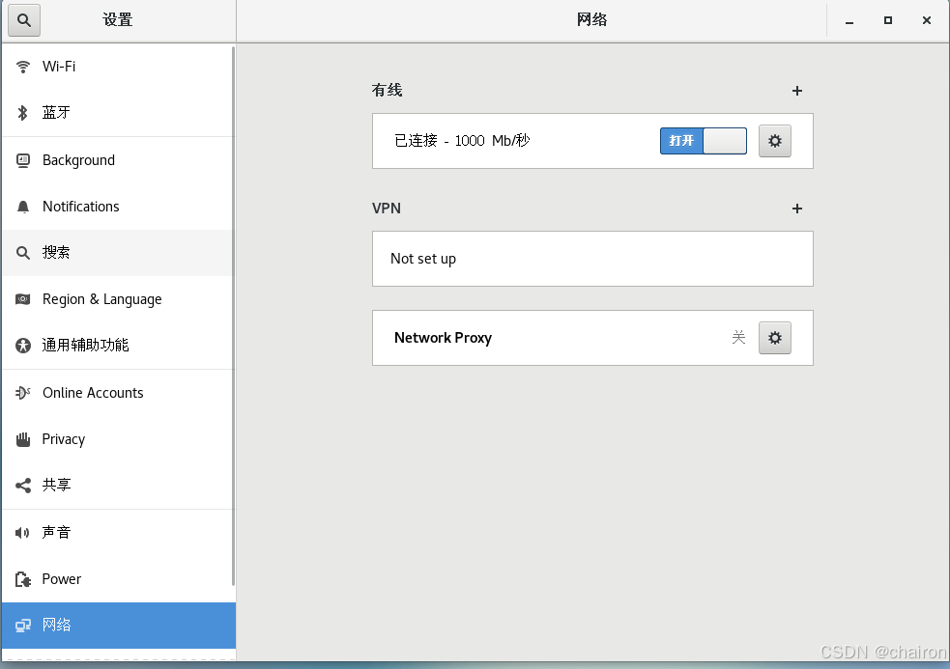
Task: Toggle the wired connection 打开 switch
Action: tap(704, 141)
